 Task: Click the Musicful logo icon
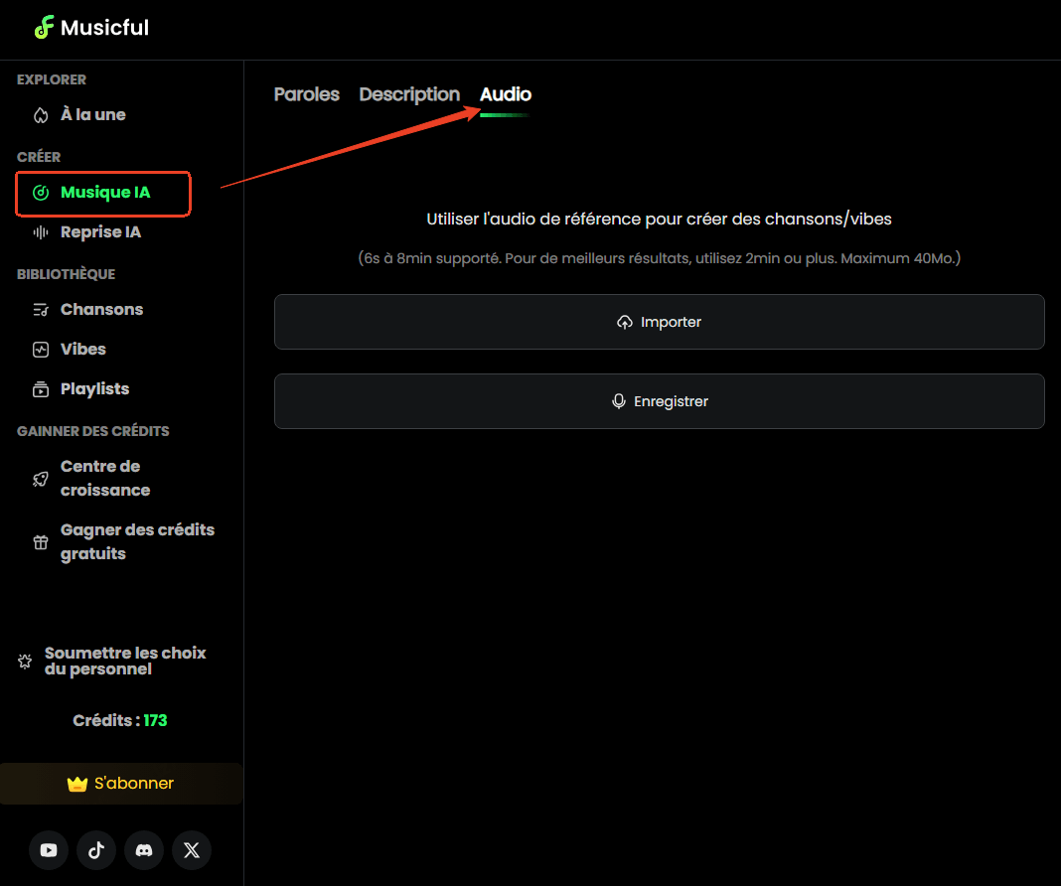coord(44,28)
